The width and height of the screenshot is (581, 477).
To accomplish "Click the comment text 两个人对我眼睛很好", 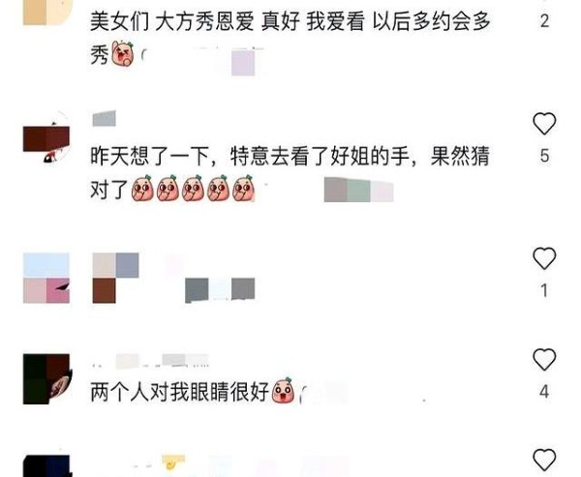I will click(180, 392).
